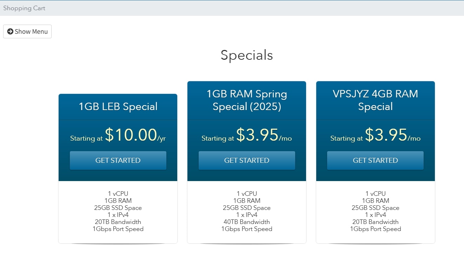Select the VPSJYZ 4GB RAM Special title
The width and height of the screenshot is (464, 257).
[x=375, y=100]
